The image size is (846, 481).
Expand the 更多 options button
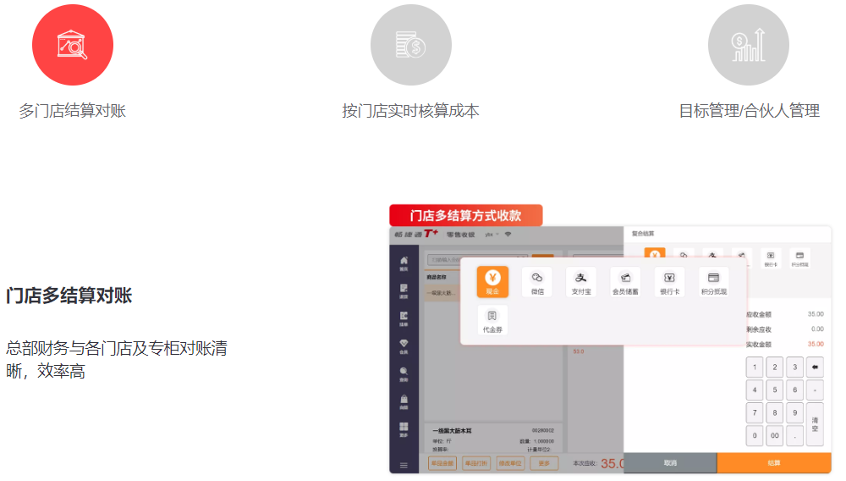544,463
